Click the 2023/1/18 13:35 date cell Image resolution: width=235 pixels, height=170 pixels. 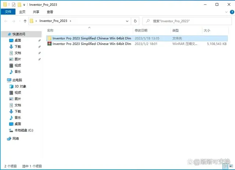click(x=147, y=38)
